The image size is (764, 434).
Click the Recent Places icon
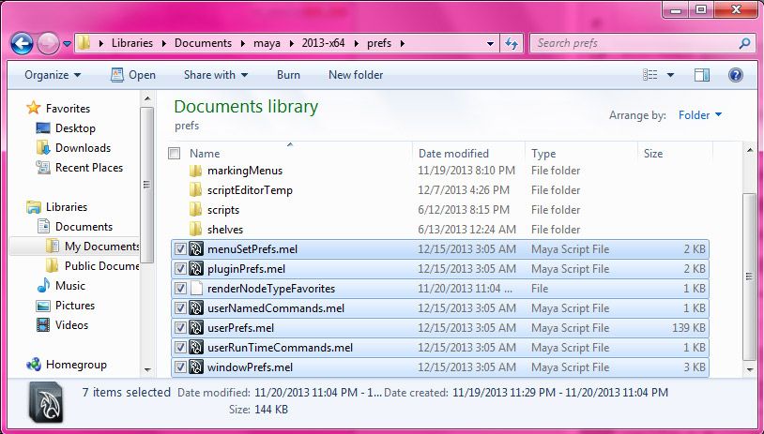point(43,168)
